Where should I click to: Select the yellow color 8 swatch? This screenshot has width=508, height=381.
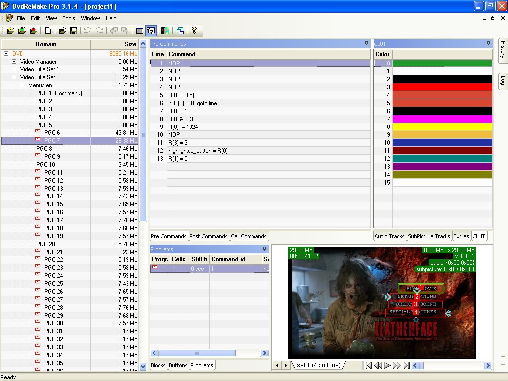click(442, 127)
